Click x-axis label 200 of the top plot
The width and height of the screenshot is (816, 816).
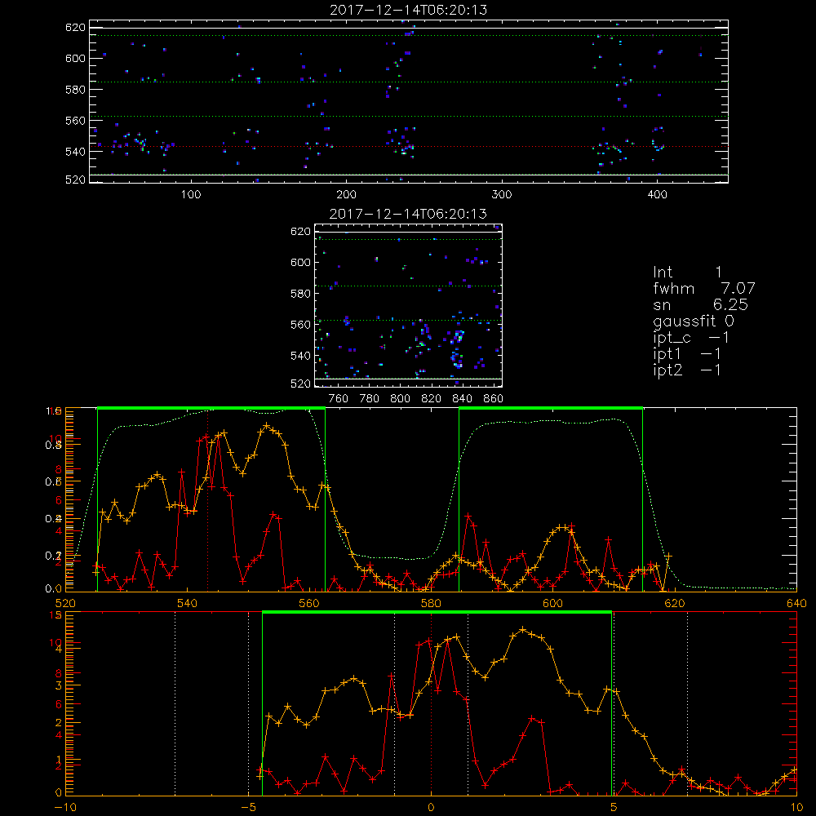[x=346, y=195]
